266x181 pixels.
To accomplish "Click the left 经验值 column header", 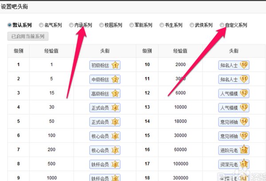I will click(x=51, y=51).
